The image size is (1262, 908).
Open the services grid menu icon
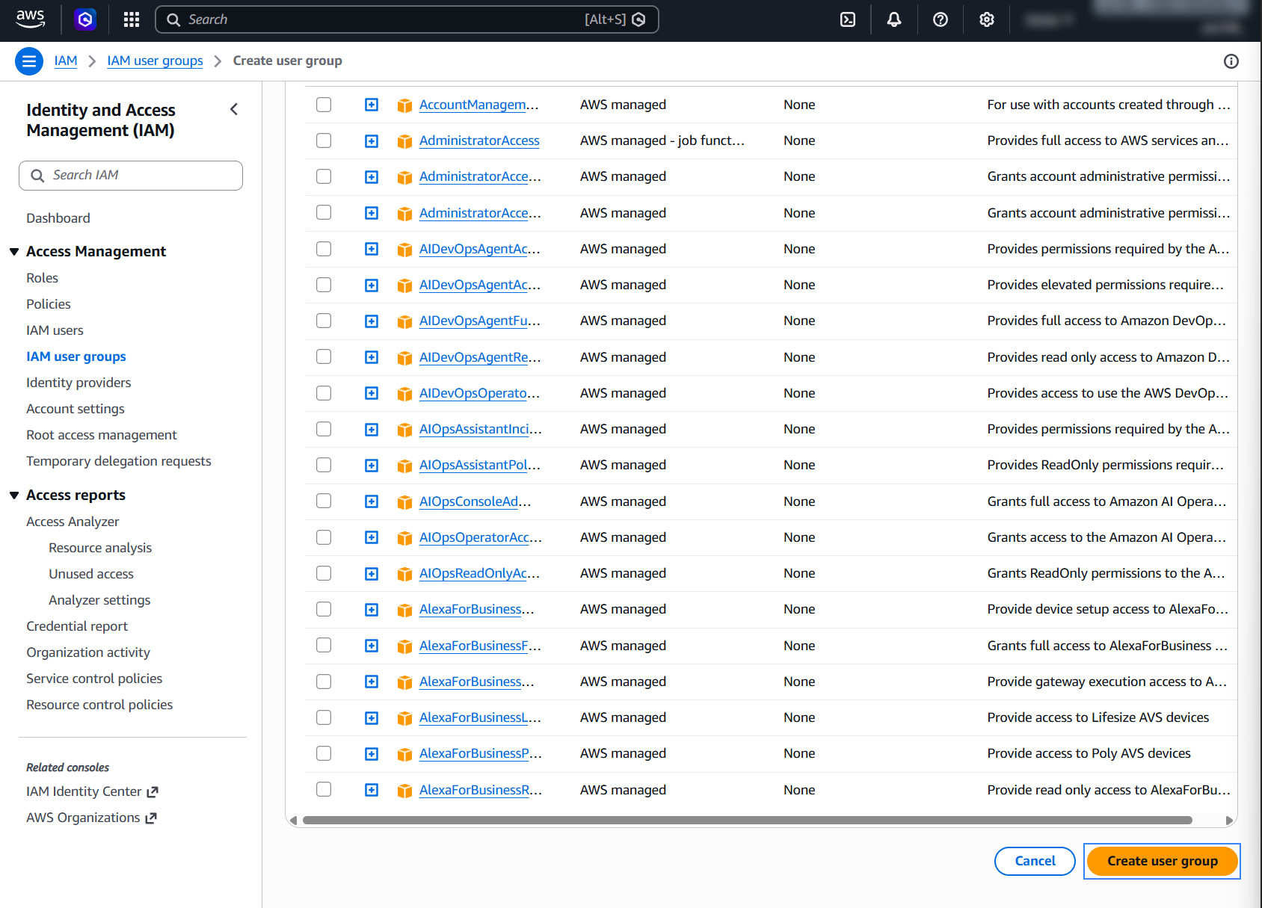pyautogui.click(x=132, y=19)
